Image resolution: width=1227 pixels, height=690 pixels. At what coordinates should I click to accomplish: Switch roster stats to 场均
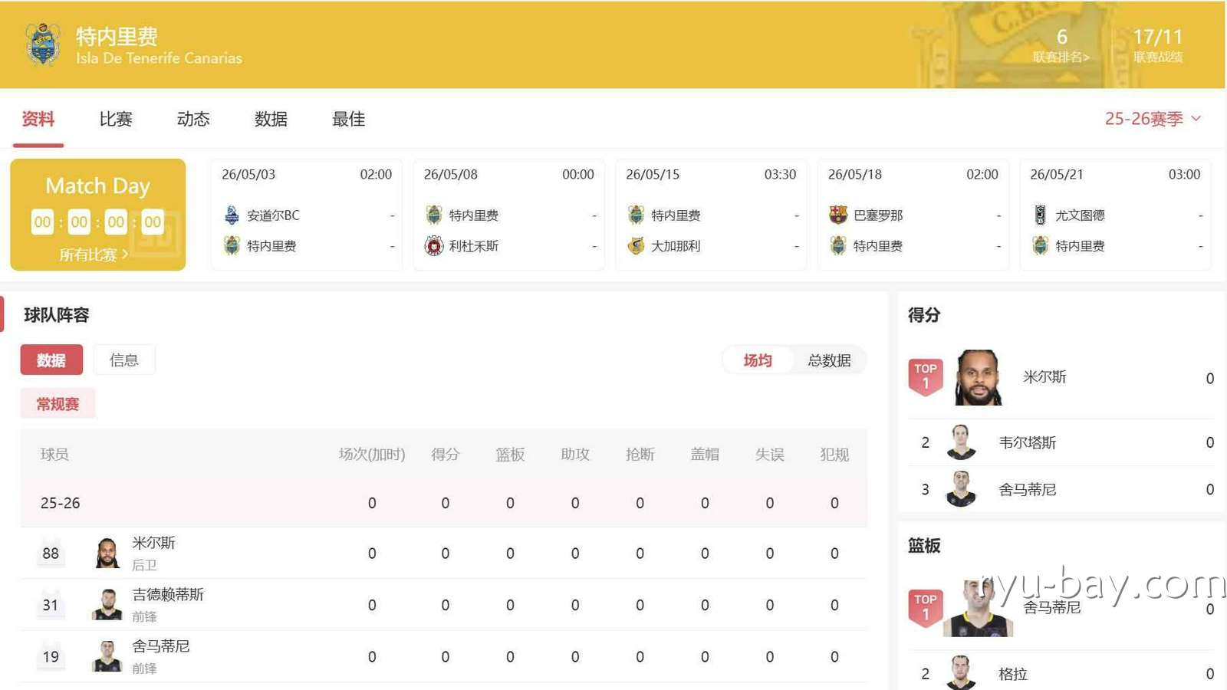[x=758, y=360]
